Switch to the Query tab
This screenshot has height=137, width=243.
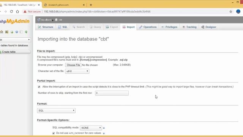[95, 27]
